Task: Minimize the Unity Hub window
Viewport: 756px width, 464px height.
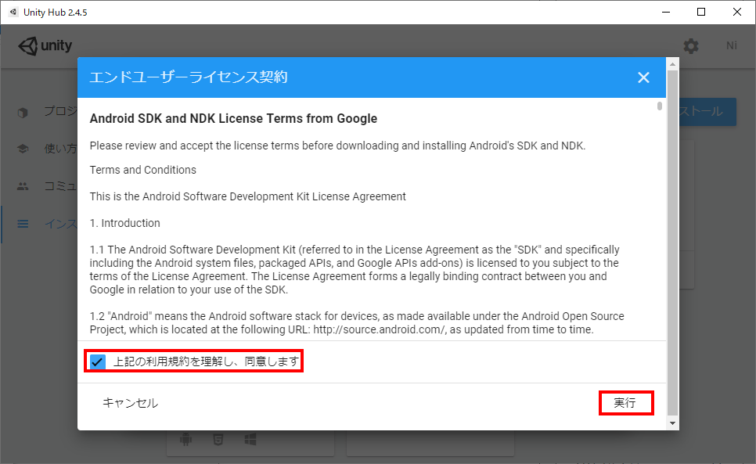Action: click(x=666, y=12)
